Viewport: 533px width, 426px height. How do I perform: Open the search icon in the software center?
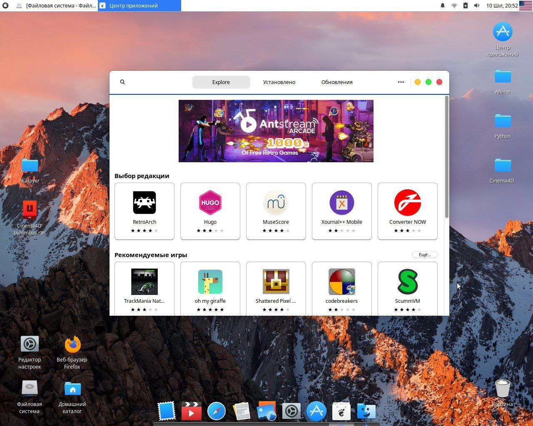click(122, 82)
